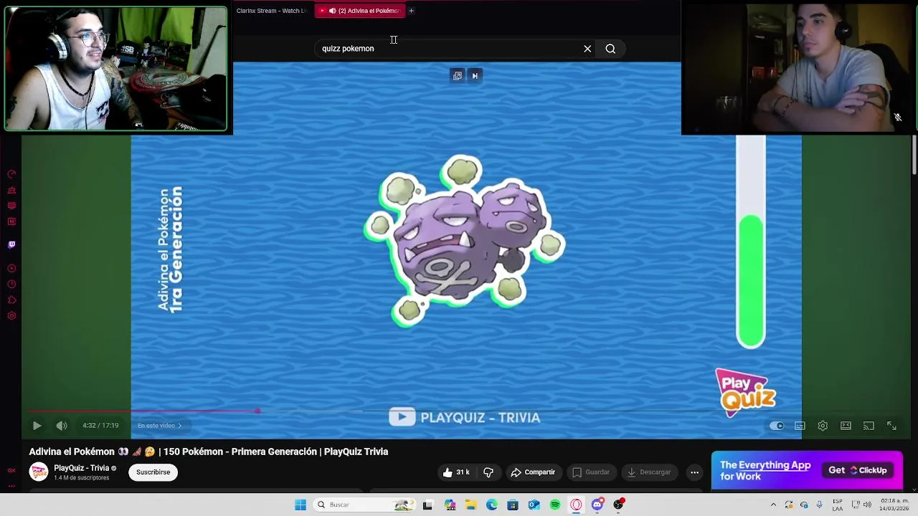Switch to theater mode view

tap(846, 426)
